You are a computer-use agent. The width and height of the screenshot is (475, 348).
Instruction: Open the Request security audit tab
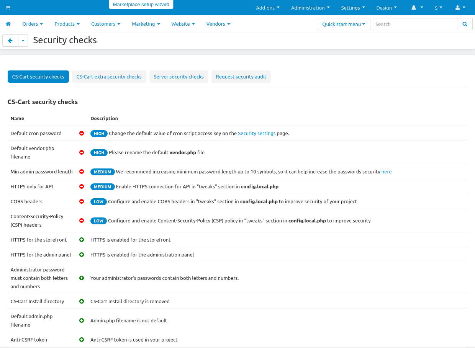tap(241, 77)
